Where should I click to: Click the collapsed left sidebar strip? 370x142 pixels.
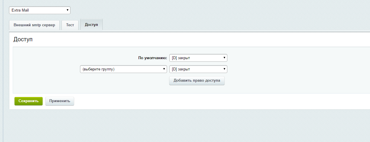[1, 71]
